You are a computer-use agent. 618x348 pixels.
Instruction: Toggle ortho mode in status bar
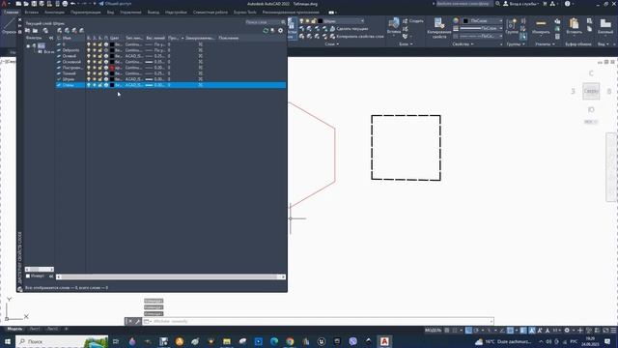[468, 331]
